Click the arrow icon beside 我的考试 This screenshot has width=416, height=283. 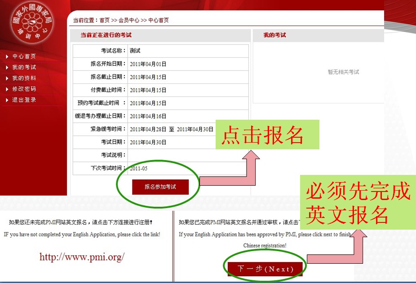coord(8,68)
